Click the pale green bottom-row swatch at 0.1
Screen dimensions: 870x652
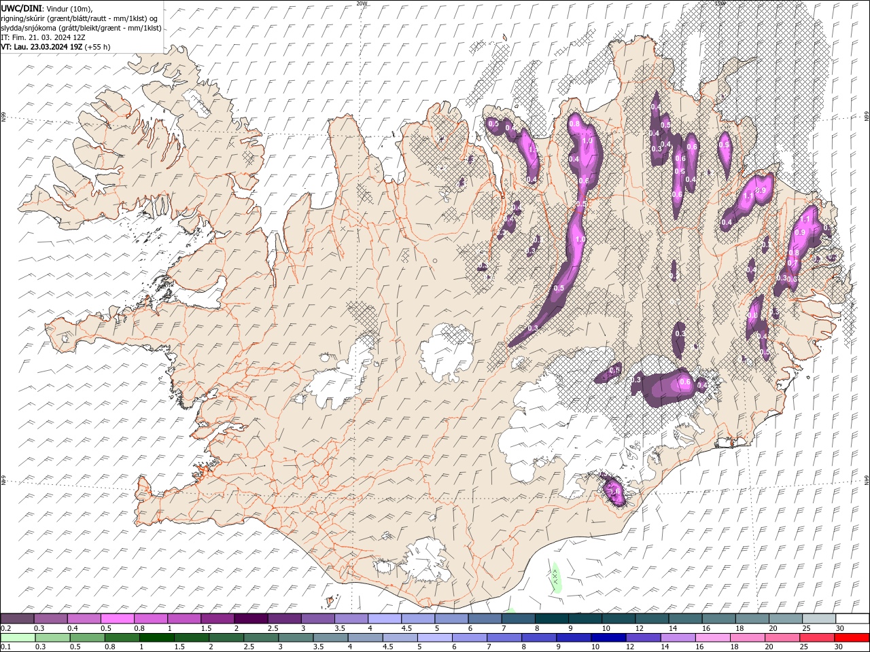click(x=18, y=638)
